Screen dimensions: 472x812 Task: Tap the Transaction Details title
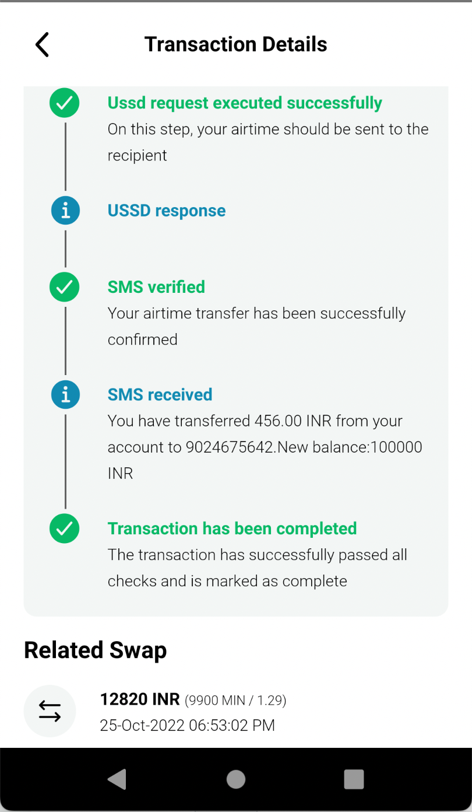236,44
